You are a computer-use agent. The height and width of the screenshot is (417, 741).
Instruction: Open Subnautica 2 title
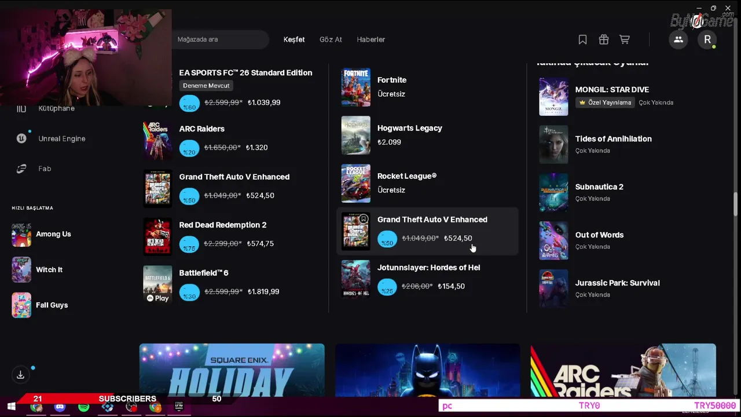pyautogui.click(x=599, y=187)
